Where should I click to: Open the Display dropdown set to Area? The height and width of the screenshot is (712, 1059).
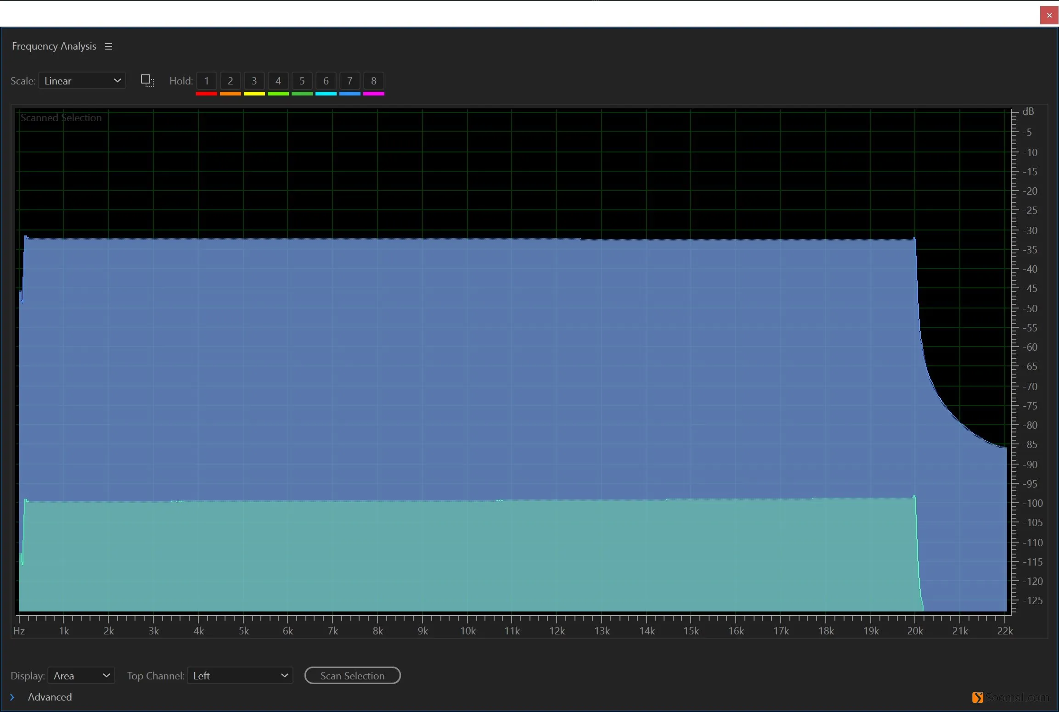tap(81, 676)
